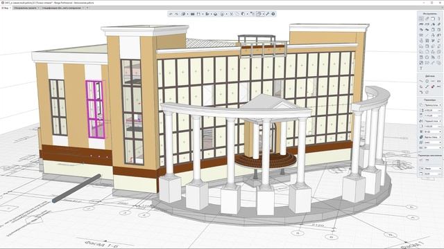Click the action icon with the red mark in Действия
Screen dimensions: 444x249
tap(433, 86)
